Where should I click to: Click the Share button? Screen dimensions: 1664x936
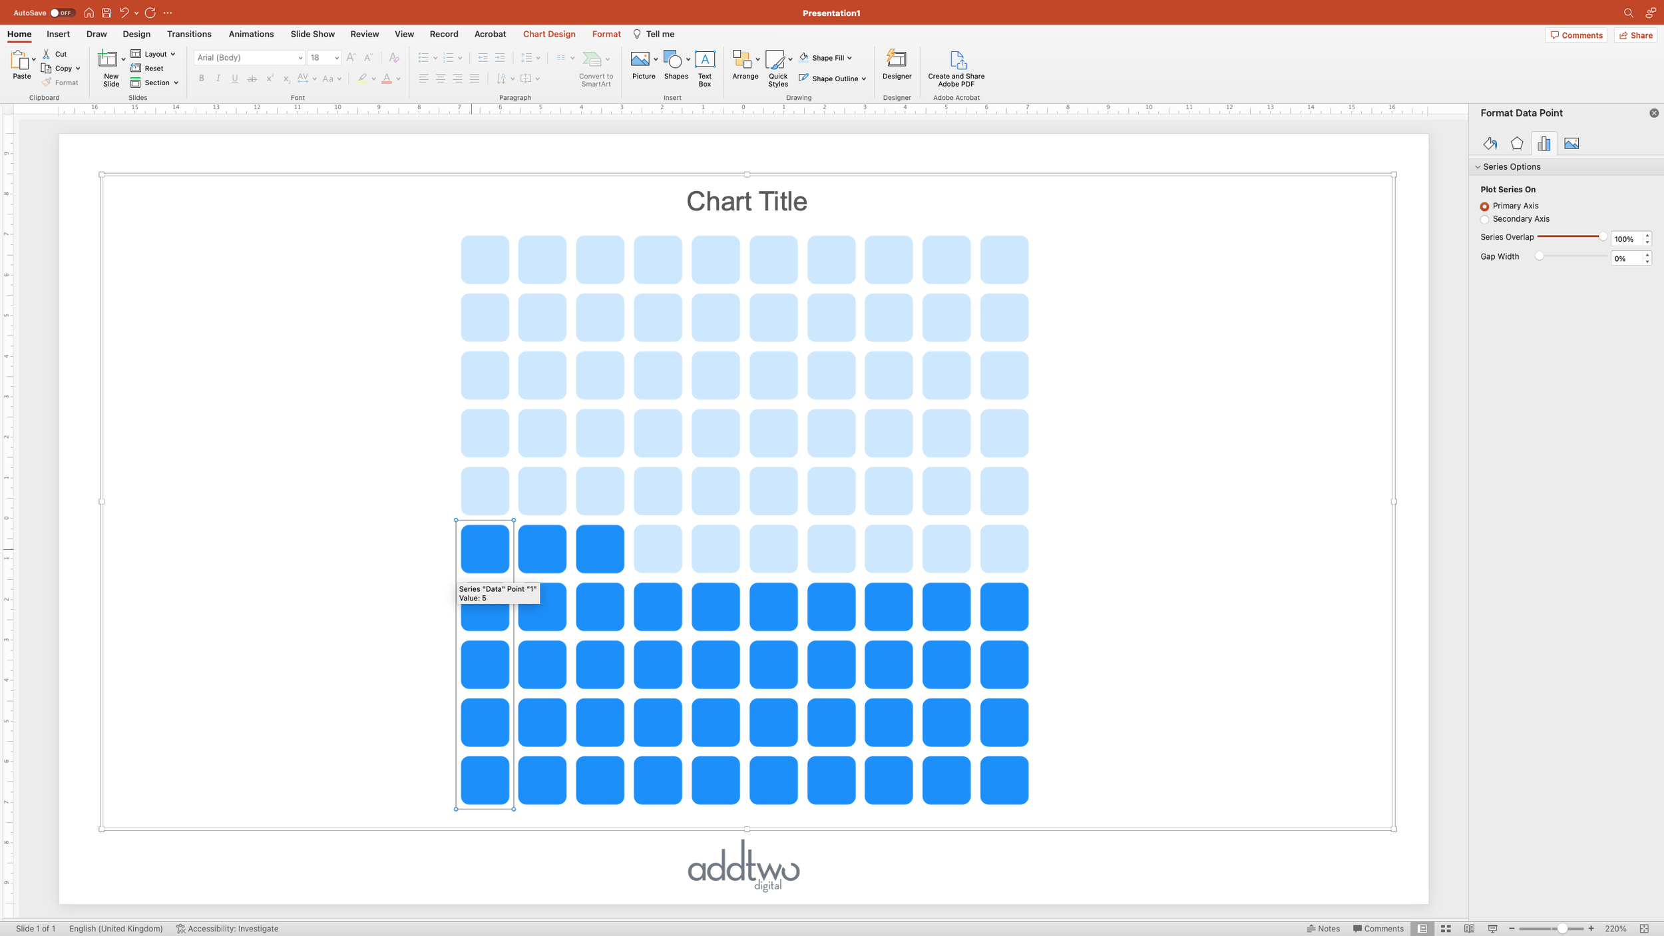(x=1635, y=35)
